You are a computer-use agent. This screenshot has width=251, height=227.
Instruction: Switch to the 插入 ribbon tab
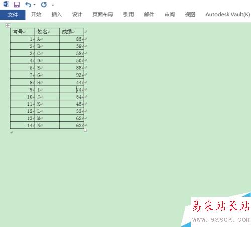tap(57, 15)
